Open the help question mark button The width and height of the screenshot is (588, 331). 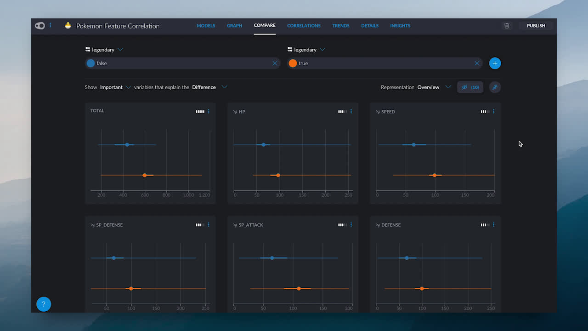[x=44, y=304]
